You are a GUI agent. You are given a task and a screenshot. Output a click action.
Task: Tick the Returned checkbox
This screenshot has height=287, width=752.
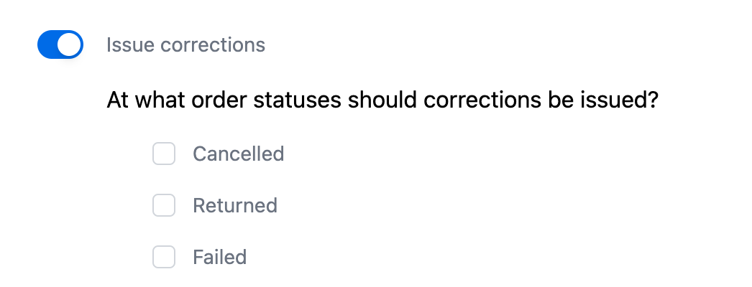pos(164,205)
